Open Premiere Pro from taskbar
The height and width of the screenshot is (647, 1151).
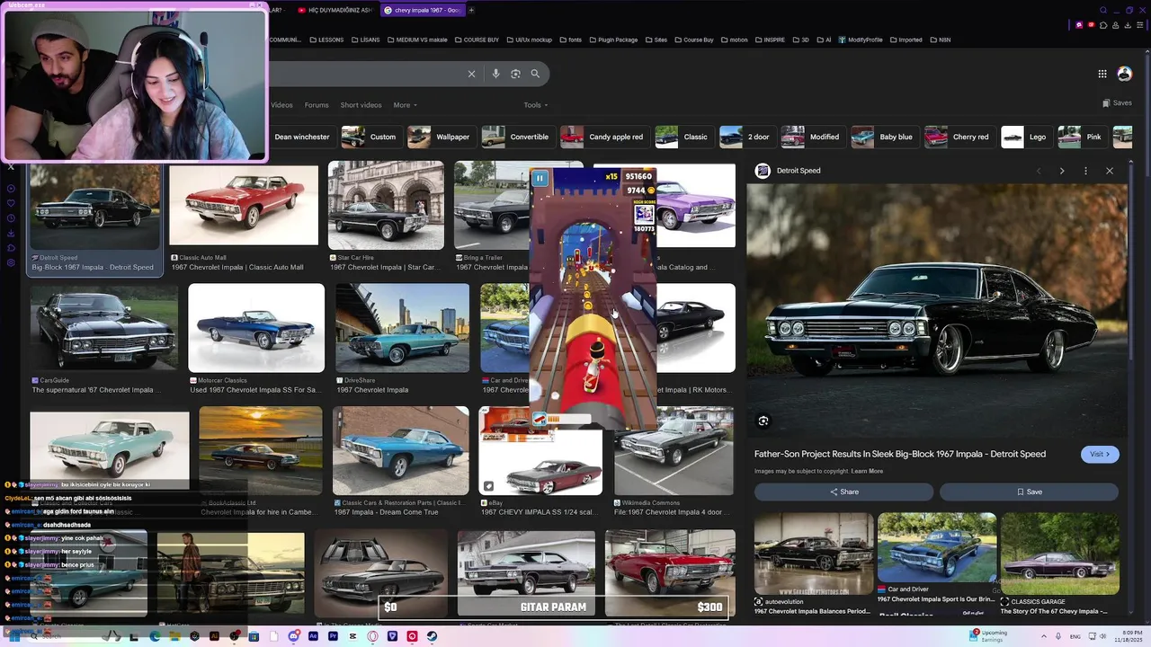(x=333, y=636)
